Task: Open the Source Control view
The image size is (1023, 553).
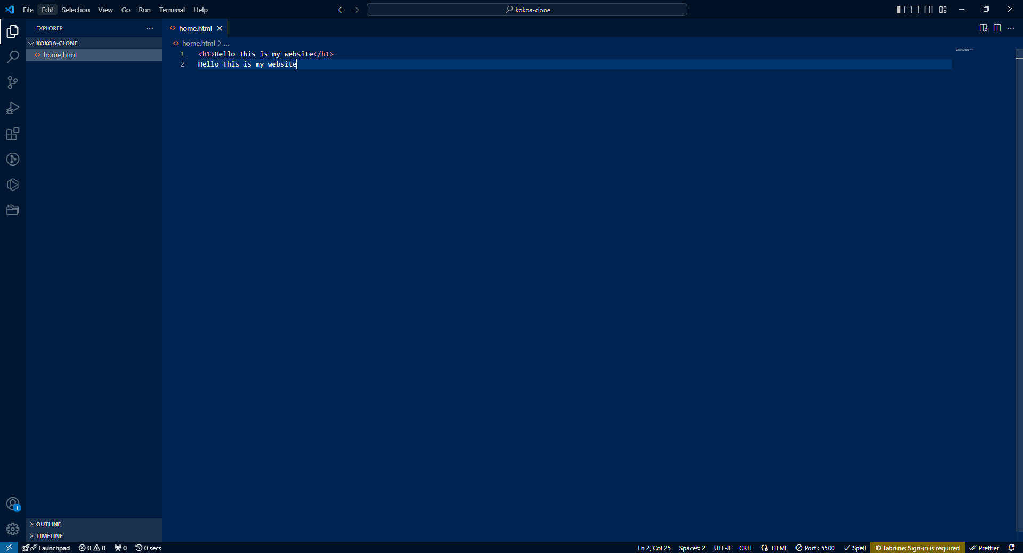Action: tap(13, 82)
